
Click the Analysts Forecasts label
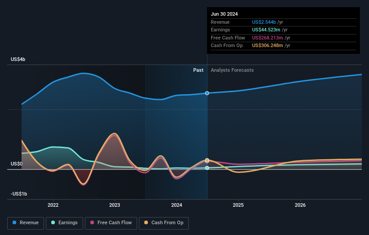pos(232,70)
